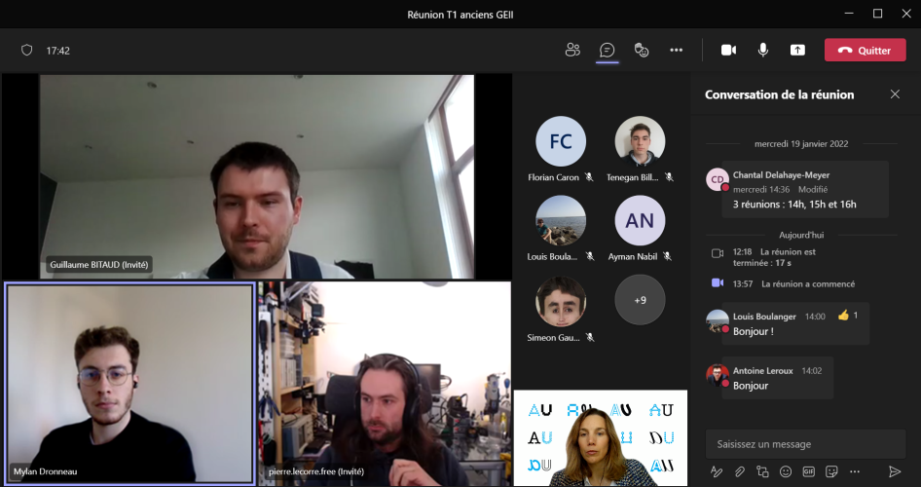Toggle the meeting chat panel

tap(608, 50)
